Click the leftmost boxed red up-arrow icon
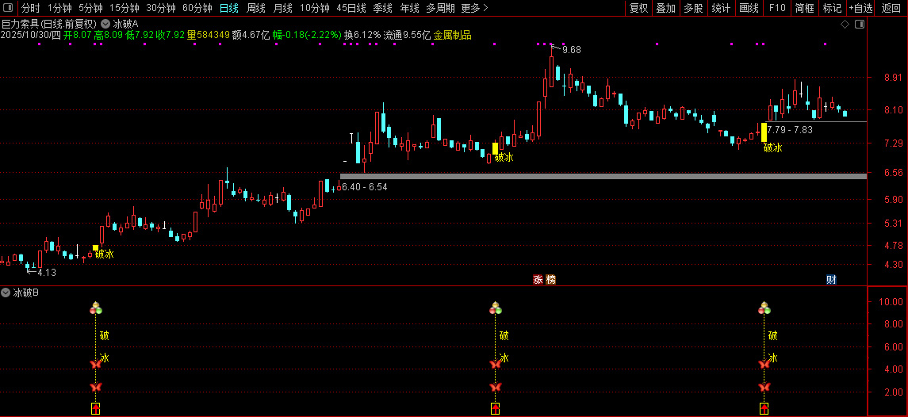This screenshot has width=908, height=417. point(95,409)
